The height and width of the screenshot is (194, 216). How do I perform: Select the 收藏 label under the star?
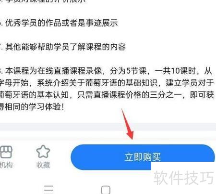pyautogui.click(x=43, y=165)
